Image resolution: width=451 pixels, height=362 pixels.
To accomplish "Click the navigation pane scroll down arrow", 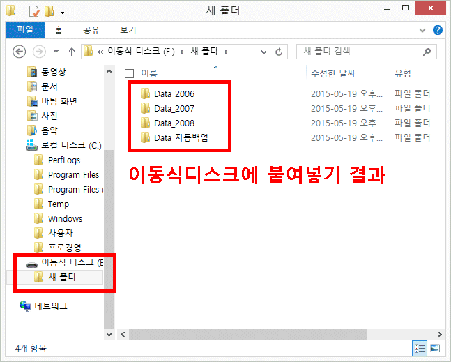I will click(x=109, y=334).
